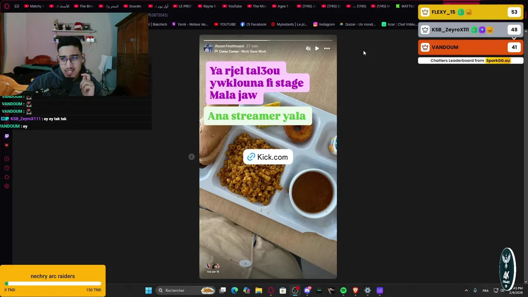Image resolution: width=528 pixels, height=297 pixels.
Task: Unmute the Instagram story audio
Action: (x=308, y=49)
